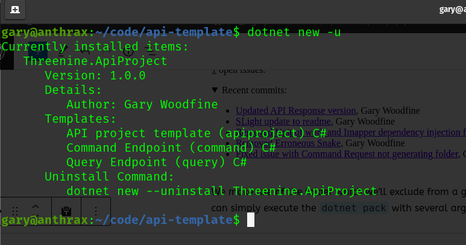Open the 'SLight update to readme' commit link

(x=283, y=122)
